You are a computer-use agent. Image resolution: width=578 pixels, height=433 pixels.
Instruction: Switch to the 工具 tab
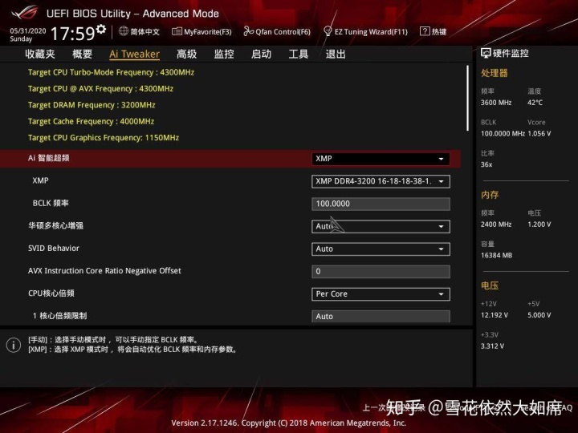click(x=298, y=55)
